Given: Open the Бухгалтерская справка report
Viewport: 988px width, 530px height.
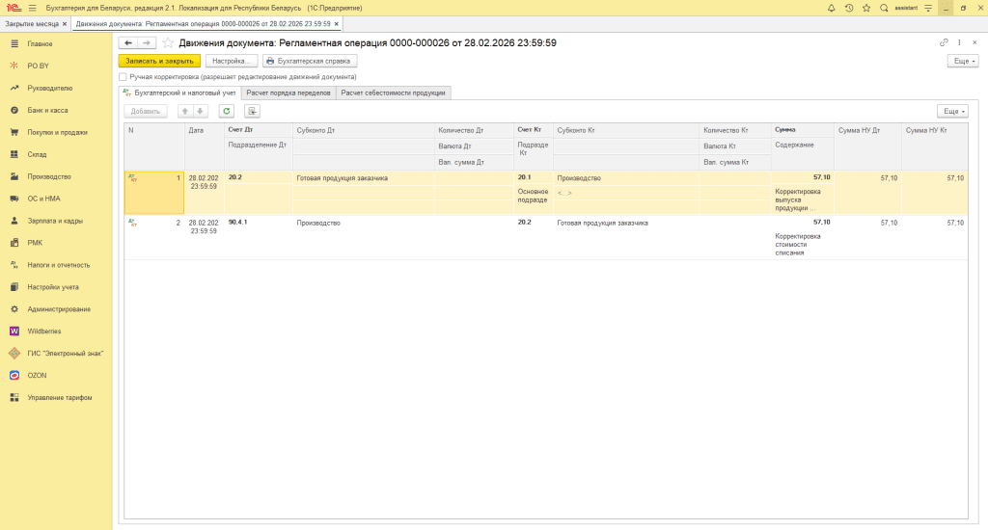Looking at the screenshot, I should pyautogui.click(x=310, y=60).
